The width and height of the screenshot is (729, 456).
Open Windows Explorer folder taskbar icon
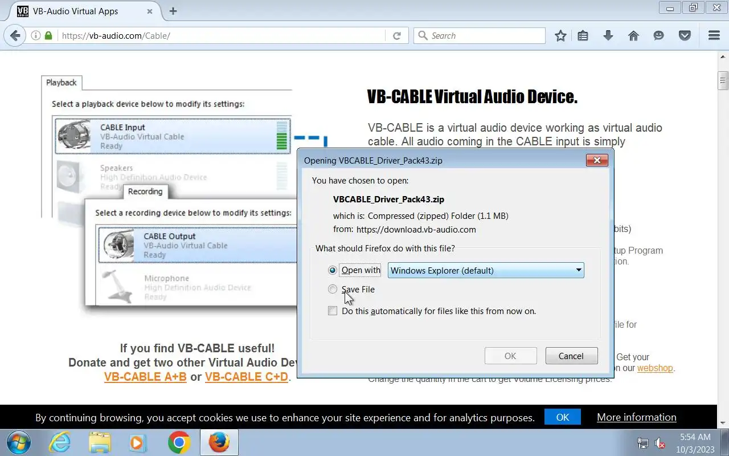tap(100, 442)
